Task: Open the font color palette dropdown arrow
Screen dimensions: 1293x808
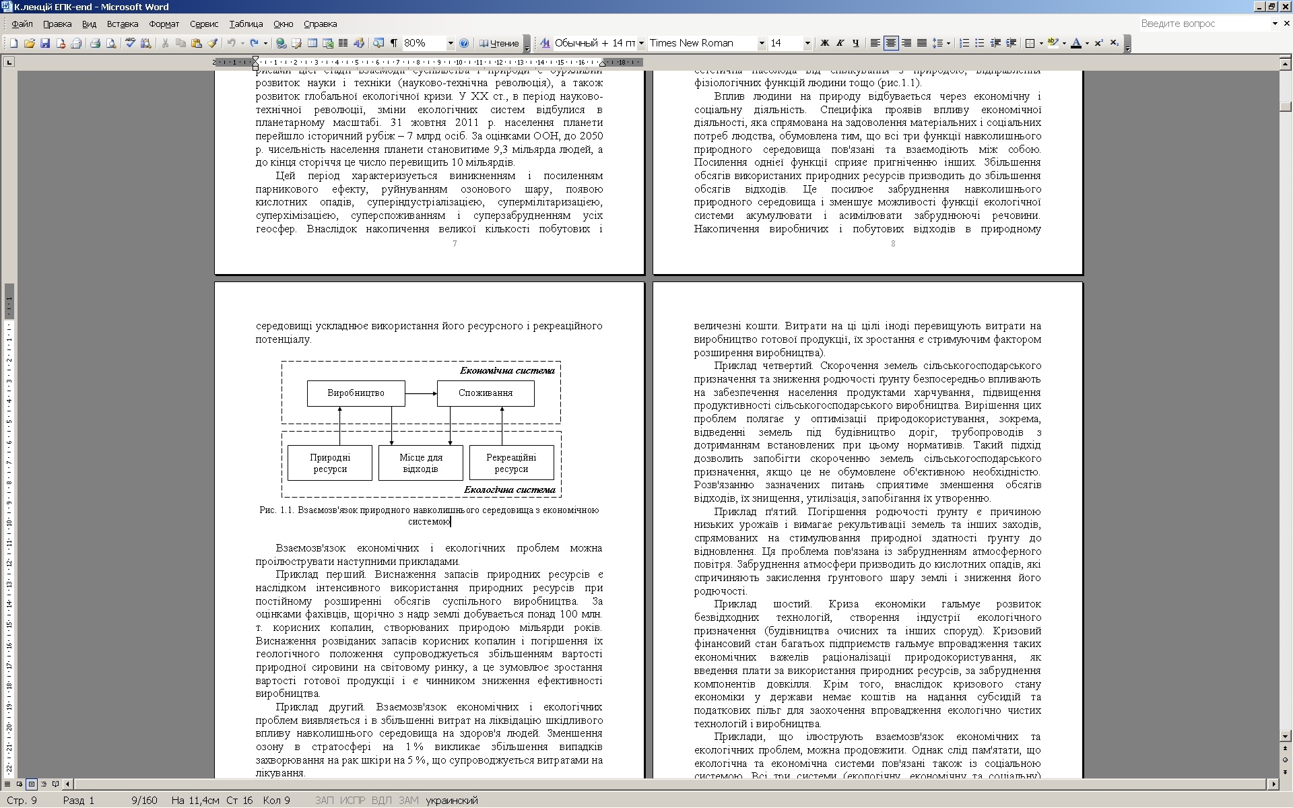Action: 1087,43
